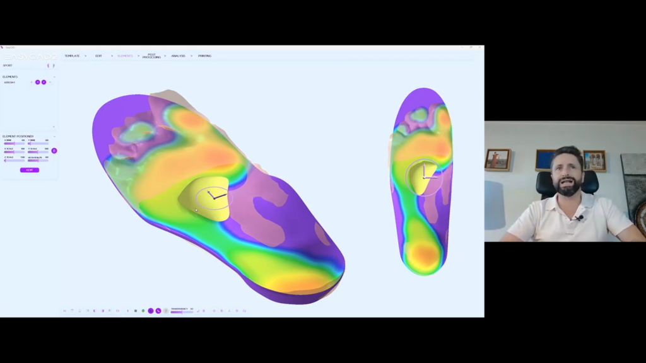Open the POST PROCESSING tab
The image size is (646, 363).
[152, 55]
